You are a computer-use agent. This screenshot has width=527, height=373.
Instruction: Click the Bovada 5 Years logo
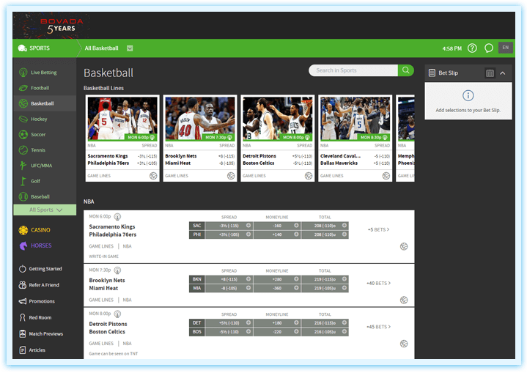coord(61,26)
